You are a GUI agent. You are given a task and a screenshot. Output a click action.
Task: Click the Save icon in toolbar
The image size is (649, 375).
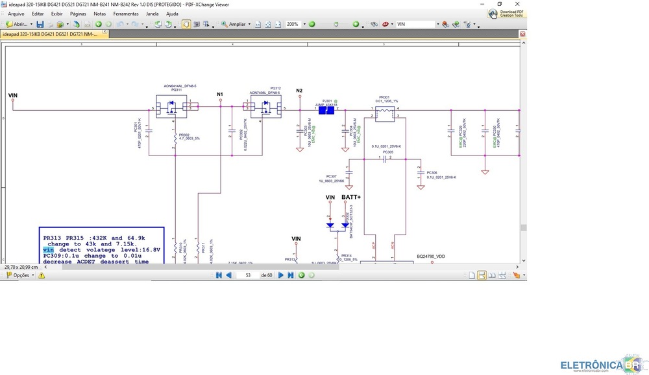(40, 24)
